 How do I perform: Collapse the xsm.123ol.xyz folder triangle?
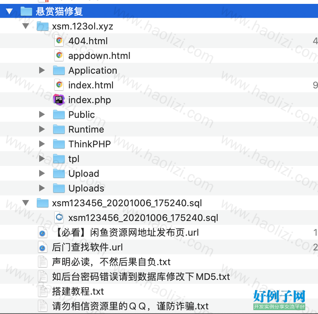click(x=26, y=26)
